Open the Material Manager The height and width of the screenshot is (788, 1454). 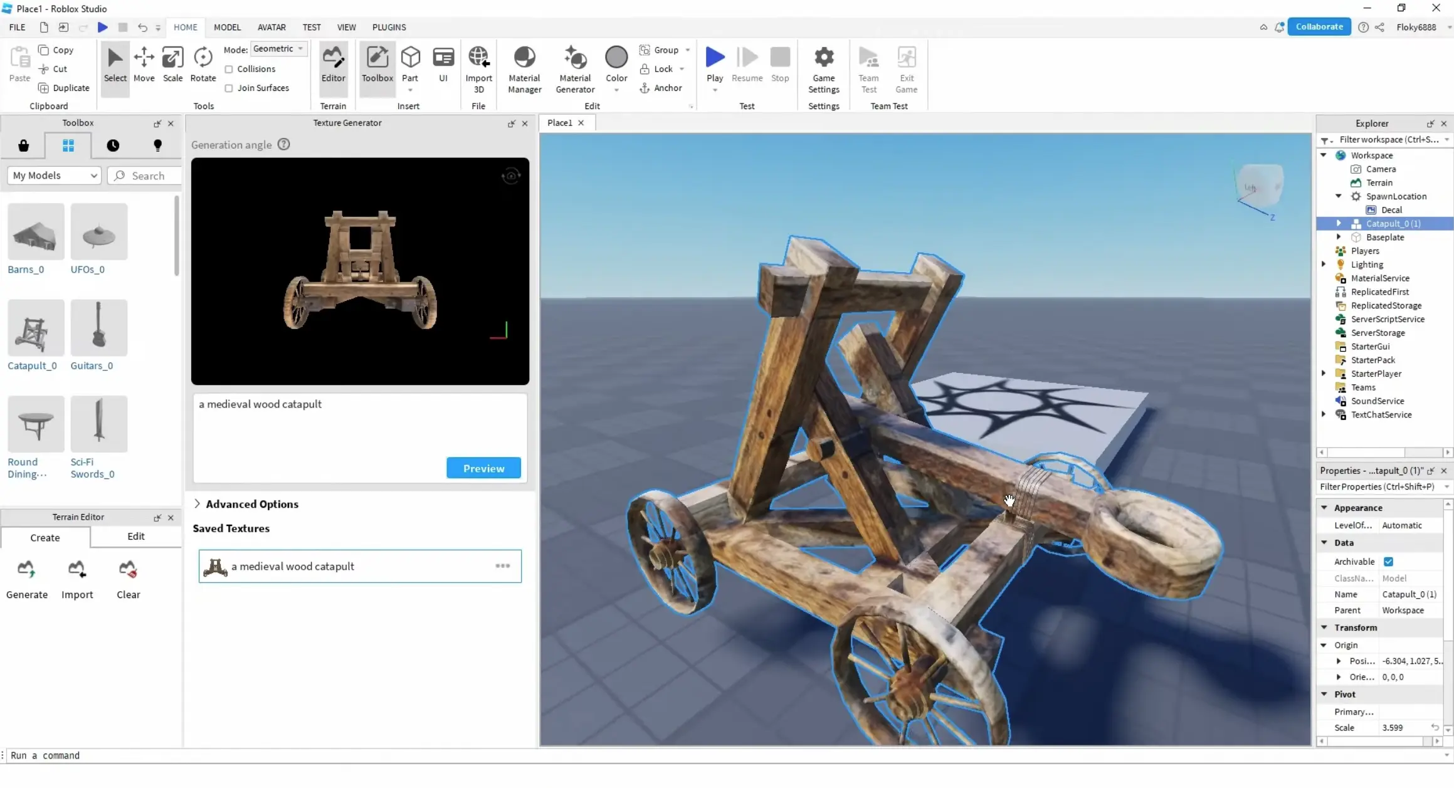click(x=524, y=68)
